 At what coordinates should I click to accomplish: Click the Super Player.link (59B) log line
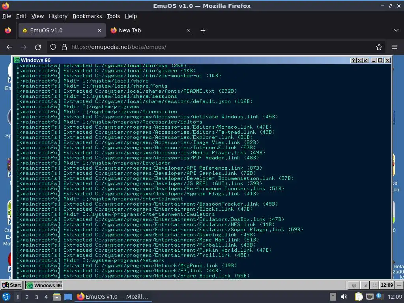pos(160,230)
